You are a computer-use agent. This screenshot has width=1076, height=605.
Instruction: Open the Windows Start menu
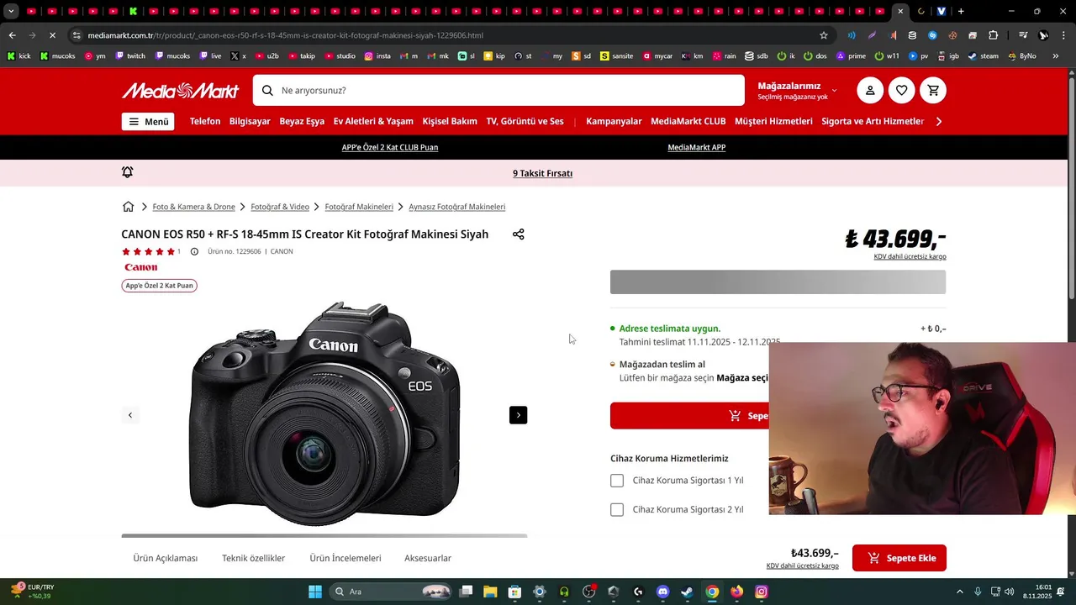315,592
